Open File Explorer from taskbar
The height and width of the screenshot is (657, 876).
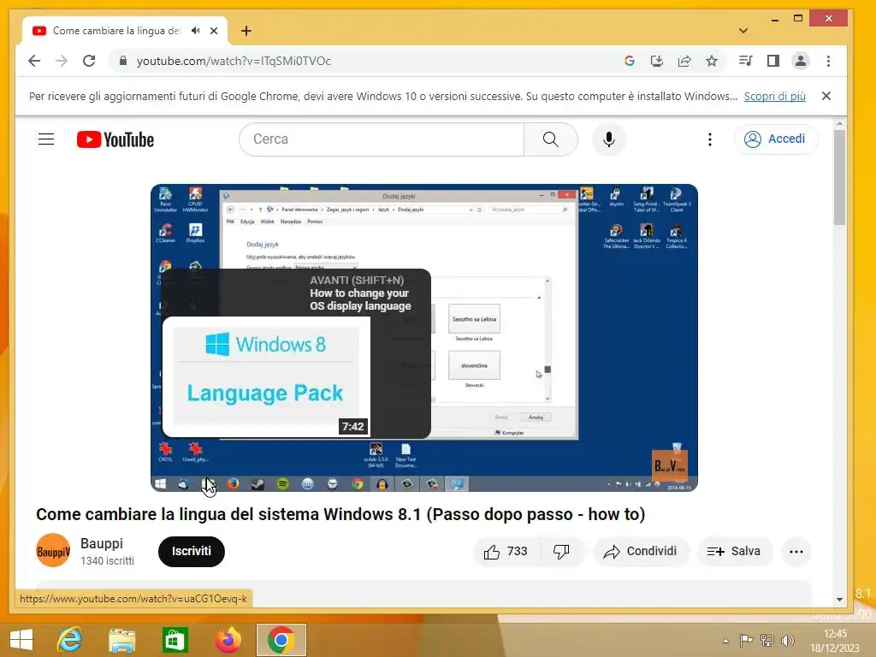tap(122, 640)
